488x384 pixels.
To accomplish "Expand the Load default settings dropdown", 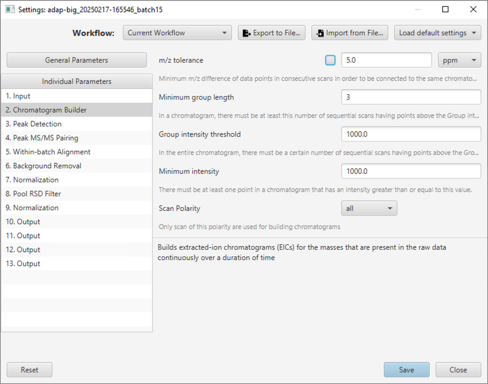I will [437, 33].
